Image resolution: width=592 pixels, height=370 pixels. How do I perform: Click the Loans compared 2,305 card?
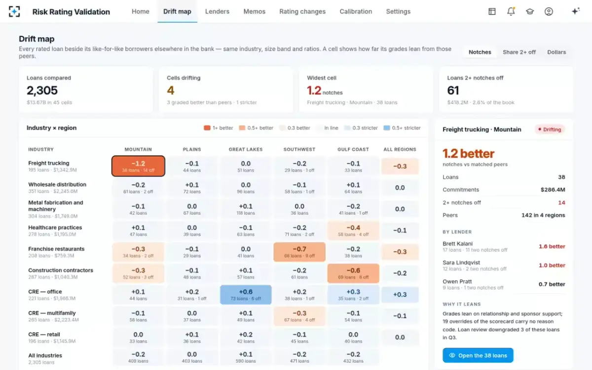pos(86,90)
